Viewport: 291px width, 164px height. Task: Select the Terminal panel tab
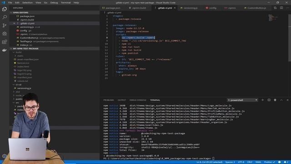coord(155,100)
